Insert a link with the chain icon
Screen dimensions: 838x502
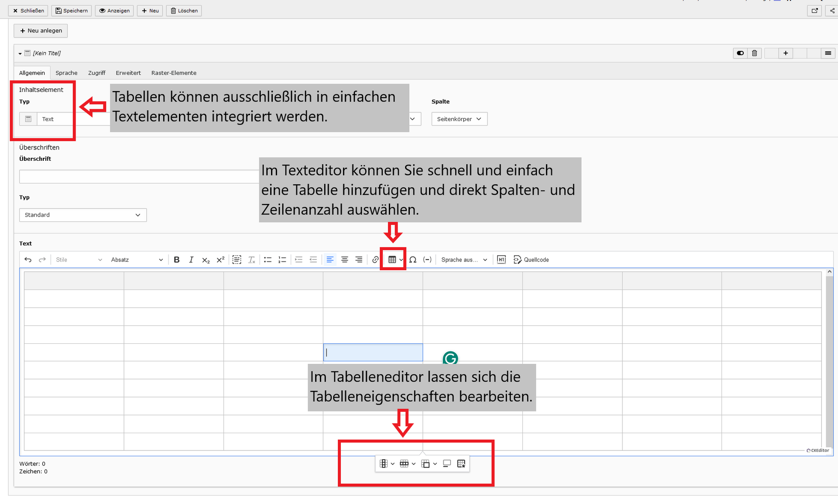tap(375, 260)
